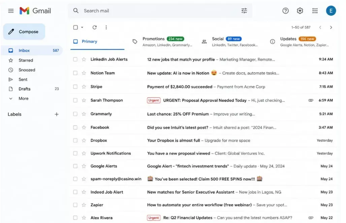Viewport: 346px width, 223px height.
Task: Show search options filter icon
Action: pyautogui.click(x=244, y=10)
